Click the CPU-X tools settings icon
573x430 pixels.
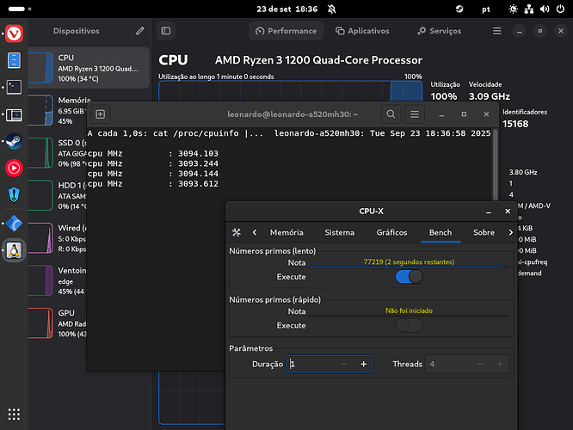[237, 232]
